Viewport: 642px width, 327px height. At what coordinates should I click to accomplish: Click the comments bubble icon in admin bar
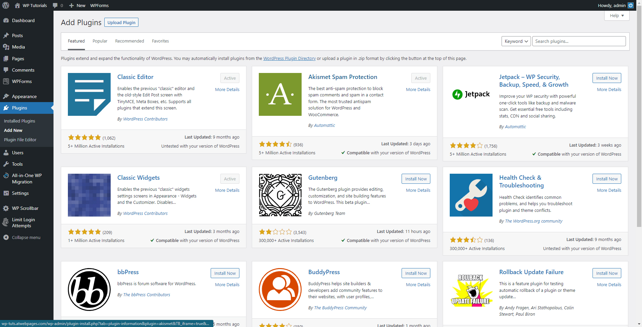pyautogui.click(x=55, y=5)
